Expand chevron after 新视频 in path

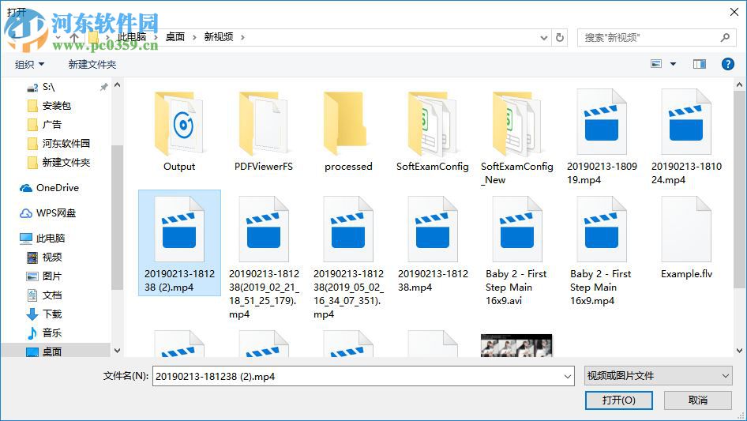(x=242, y=37)
